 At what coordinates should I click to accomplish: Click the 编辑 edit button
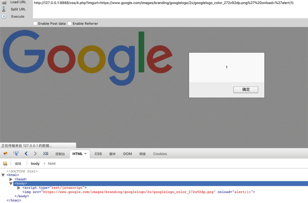click(x=18, y=163)
